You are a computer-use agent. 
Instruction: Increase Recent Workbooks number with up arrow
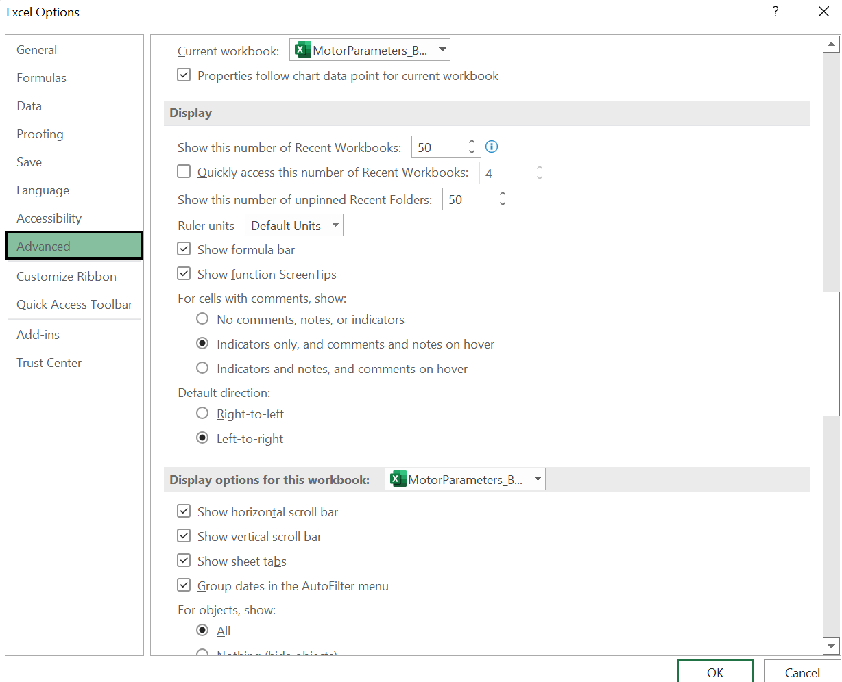point(472,142)
